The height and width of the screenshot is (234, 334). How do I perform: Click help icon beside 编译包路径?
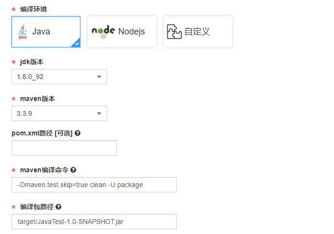click(58, 207)
